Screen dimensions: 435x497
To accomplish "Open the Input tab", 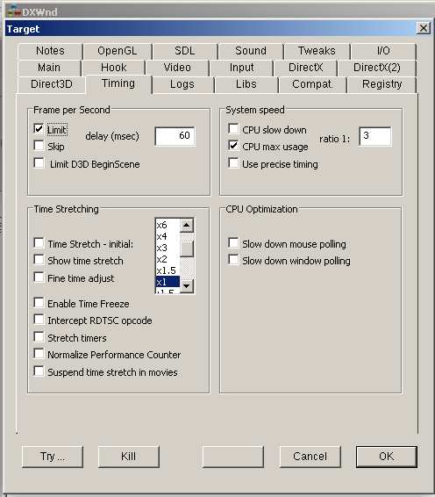I will pyautogui.click(x=241, y=68).
